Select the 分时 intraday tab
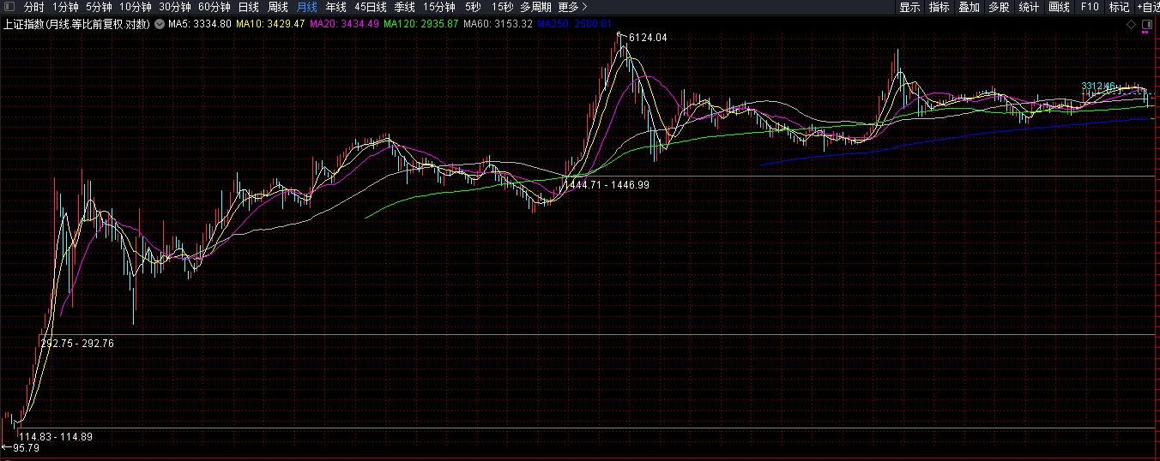The width and height of the screenshot is (1160, 461). (x=34, y=7)
